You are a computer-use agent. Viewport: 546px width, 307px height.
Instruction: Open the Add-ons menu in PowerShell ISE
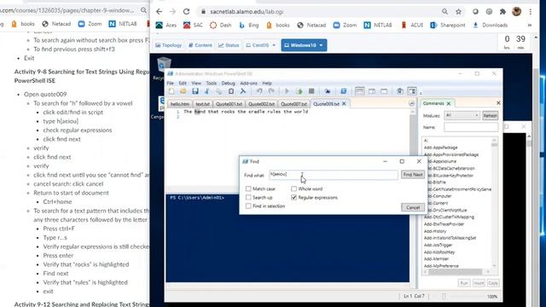point(248,84)
